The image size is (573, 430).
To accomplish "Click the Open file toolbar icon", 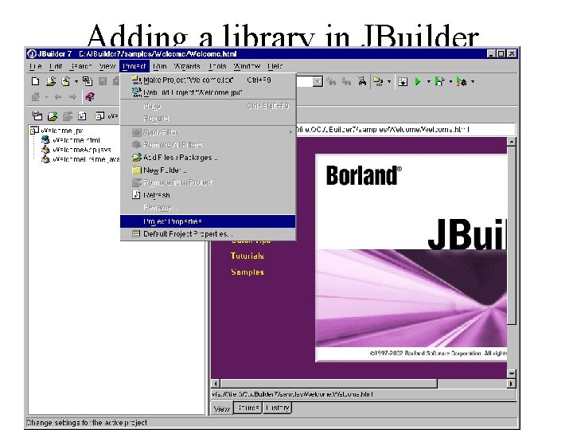I will click(51, 81).
